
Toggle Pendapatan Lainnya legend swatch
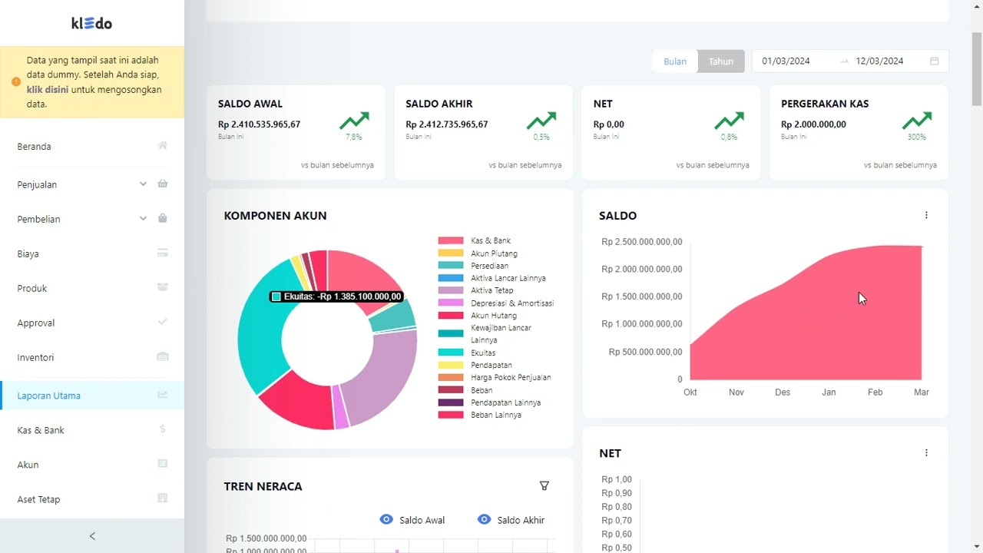(x=451, y=402)
